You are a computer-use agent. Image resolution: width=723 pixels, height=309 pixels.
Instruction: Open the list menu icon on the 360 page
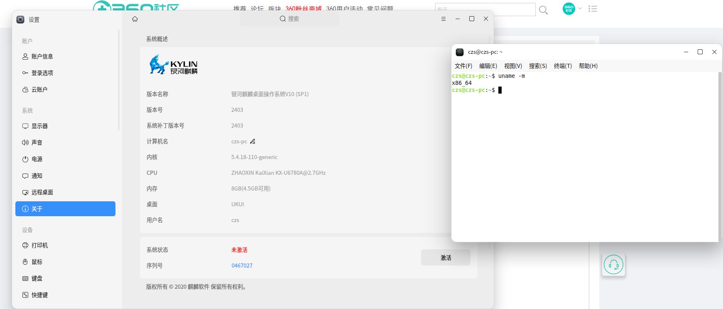click(593, 9)
